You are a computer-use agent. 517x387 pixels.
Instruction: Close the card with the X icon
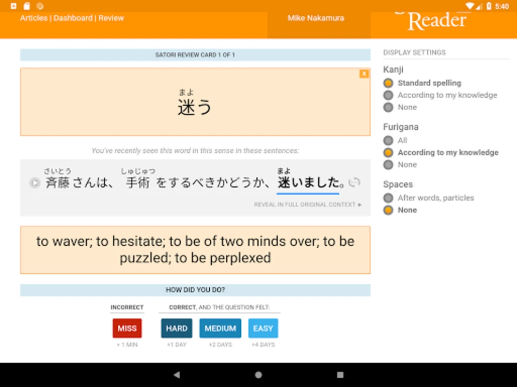pos(364,74)
